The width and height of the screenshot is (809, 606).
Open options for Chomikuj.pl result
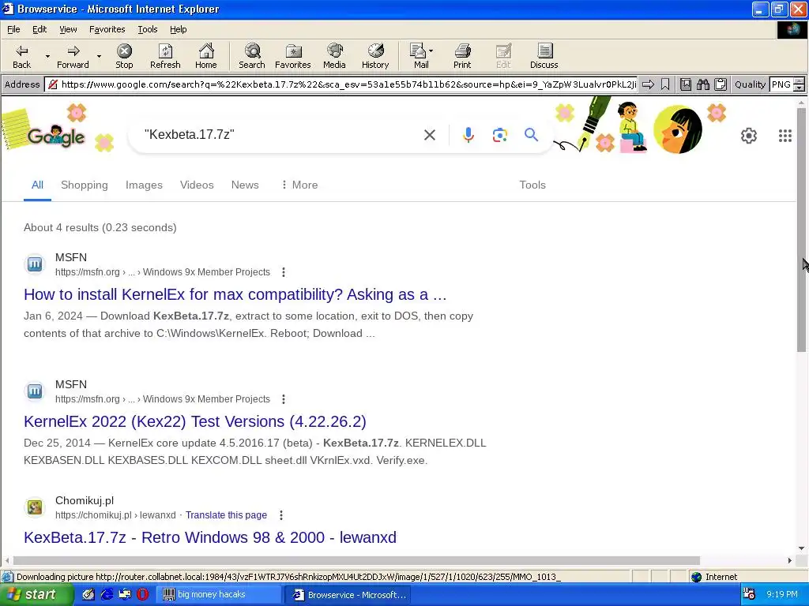tap(280, 514)
